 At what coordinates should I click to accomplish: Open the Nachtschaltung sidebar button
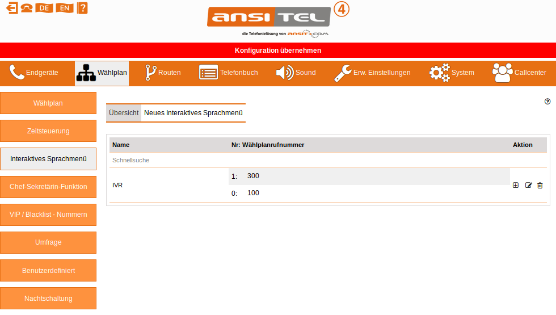click(48, 298)
